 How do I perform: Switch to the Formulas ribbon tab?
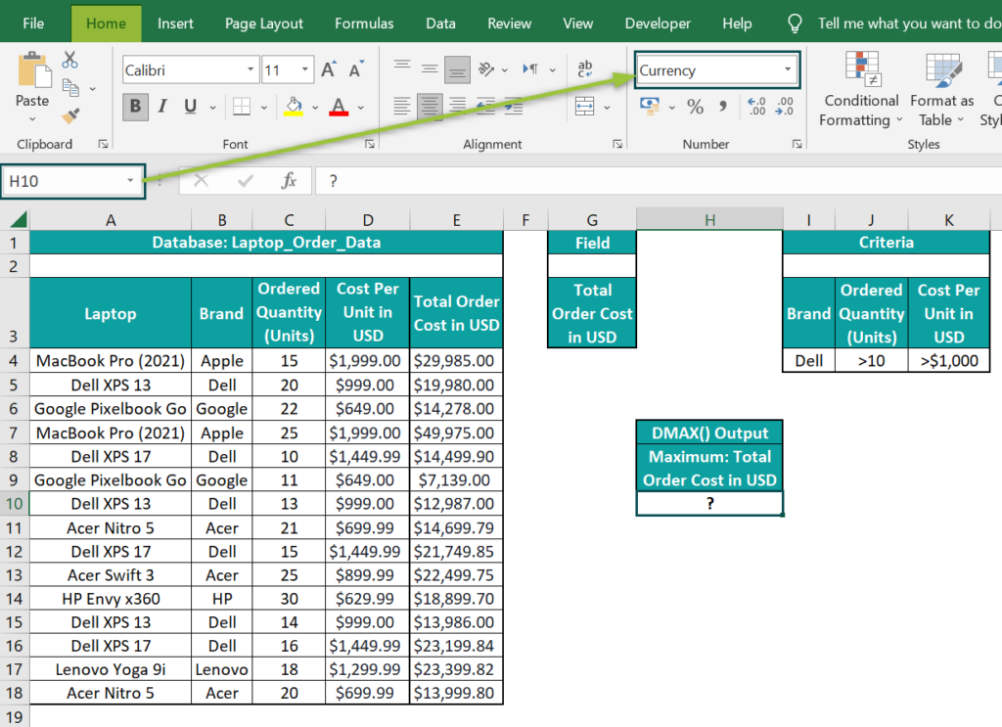[x=364, y=23]
